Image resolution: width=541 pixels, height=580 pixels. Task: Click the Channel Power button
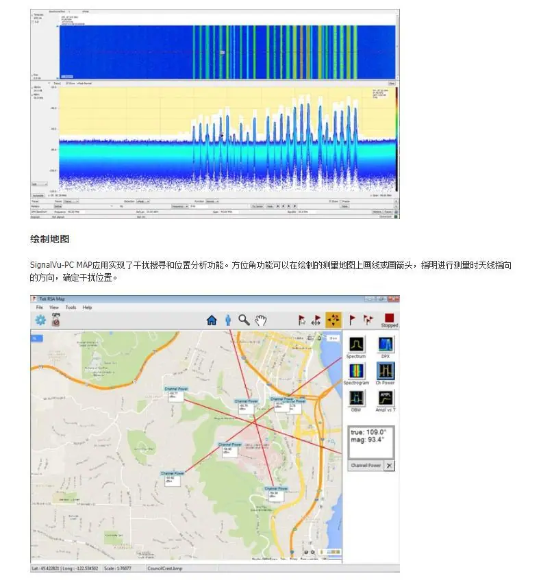(x=366, y=466)
